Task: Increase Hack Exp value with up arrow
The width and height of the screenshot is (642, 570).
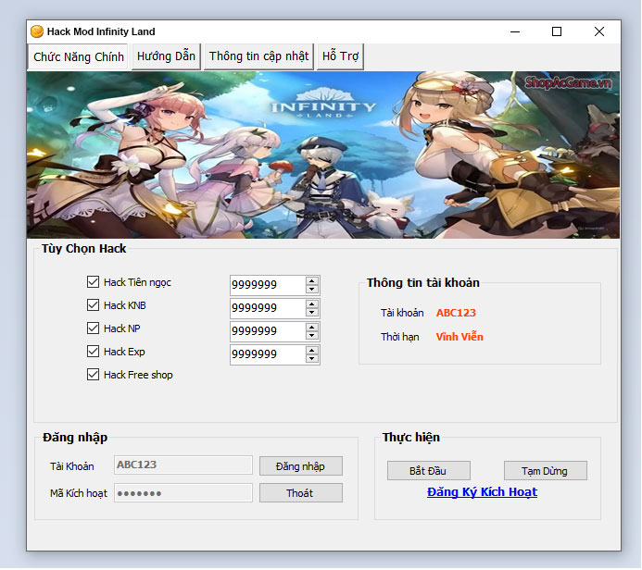Action: coord(312,351)
